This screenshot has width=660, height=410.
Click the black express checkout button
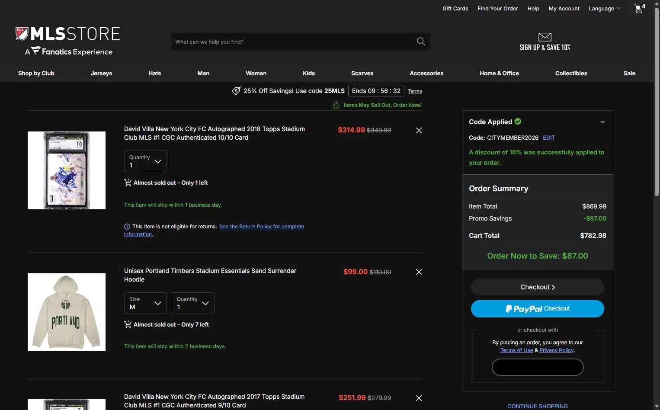click(538, 367)
